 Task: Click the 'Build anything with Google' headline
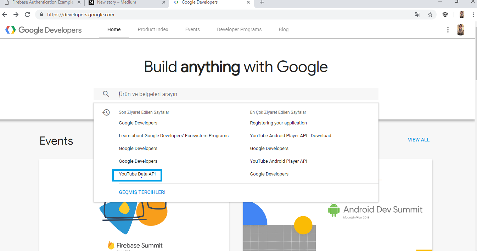click(236, 67)
